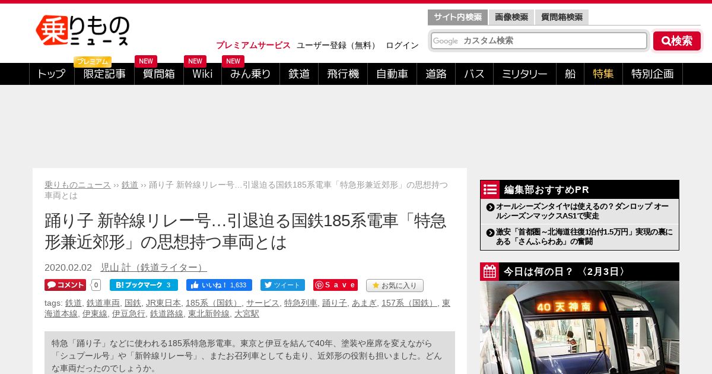712x374 pixels.
Task: Click the red コメント button
Action: pos(65,285)
